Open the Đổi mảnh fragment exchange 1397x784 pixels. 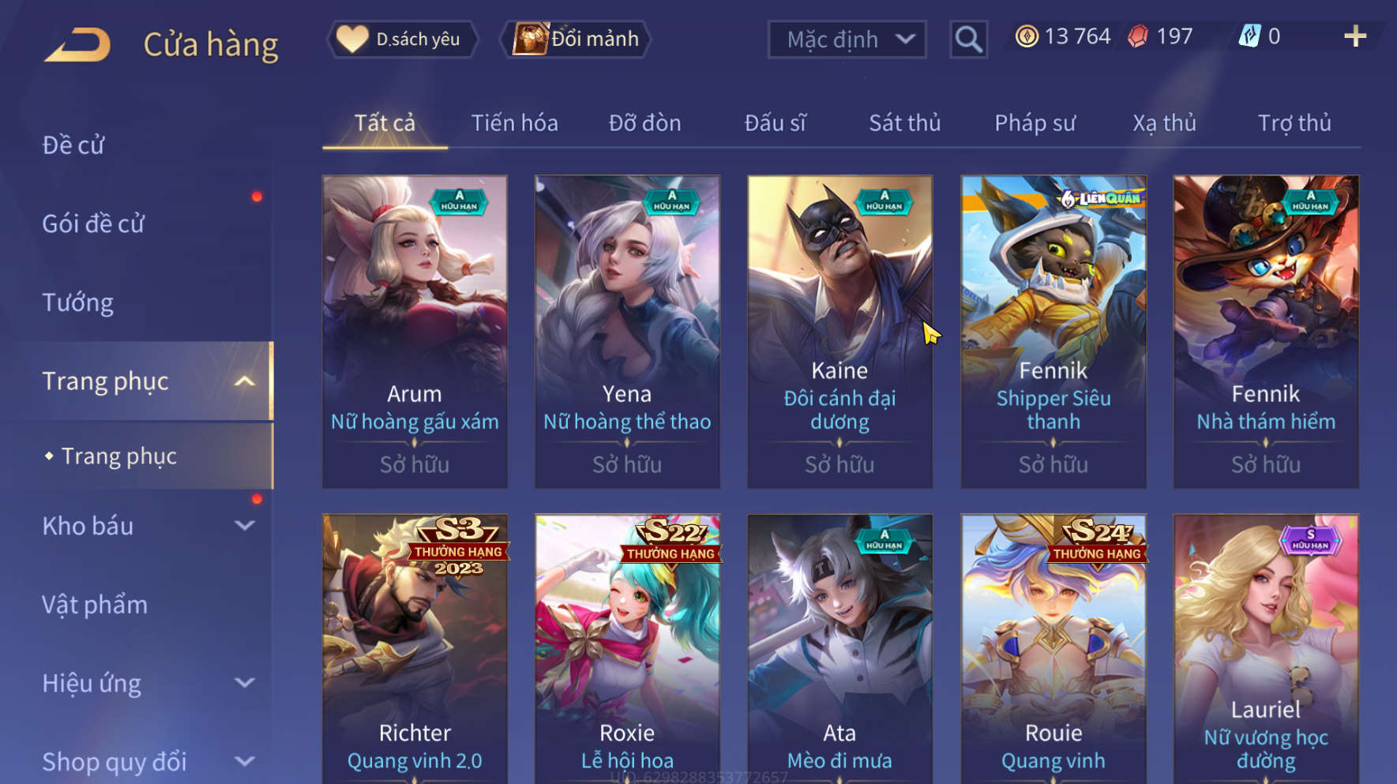576,39
